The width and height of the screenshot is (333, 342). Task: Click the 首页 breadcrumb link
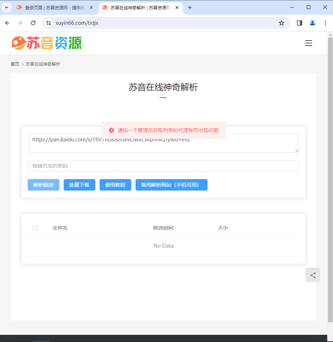(15, 64)
